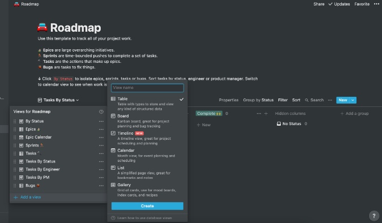Open the help question mark button
Viewport: 382px width, 223px height.
(x=374, y=216)
